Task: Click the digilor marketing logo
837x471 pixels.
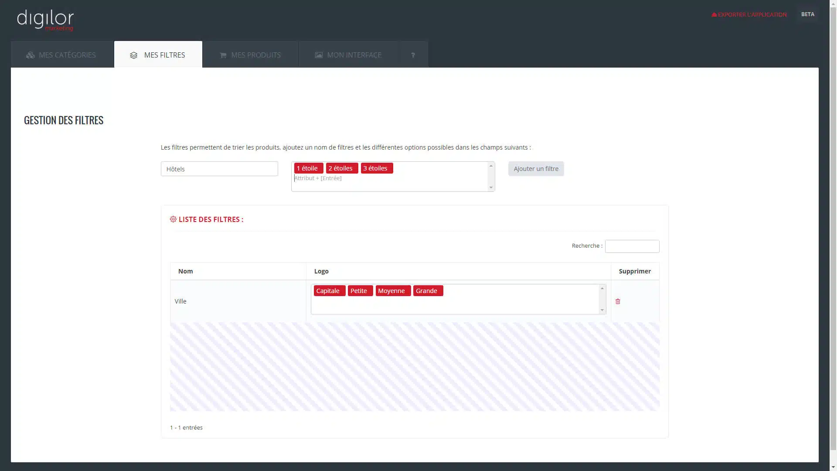Action: [45, 20]
